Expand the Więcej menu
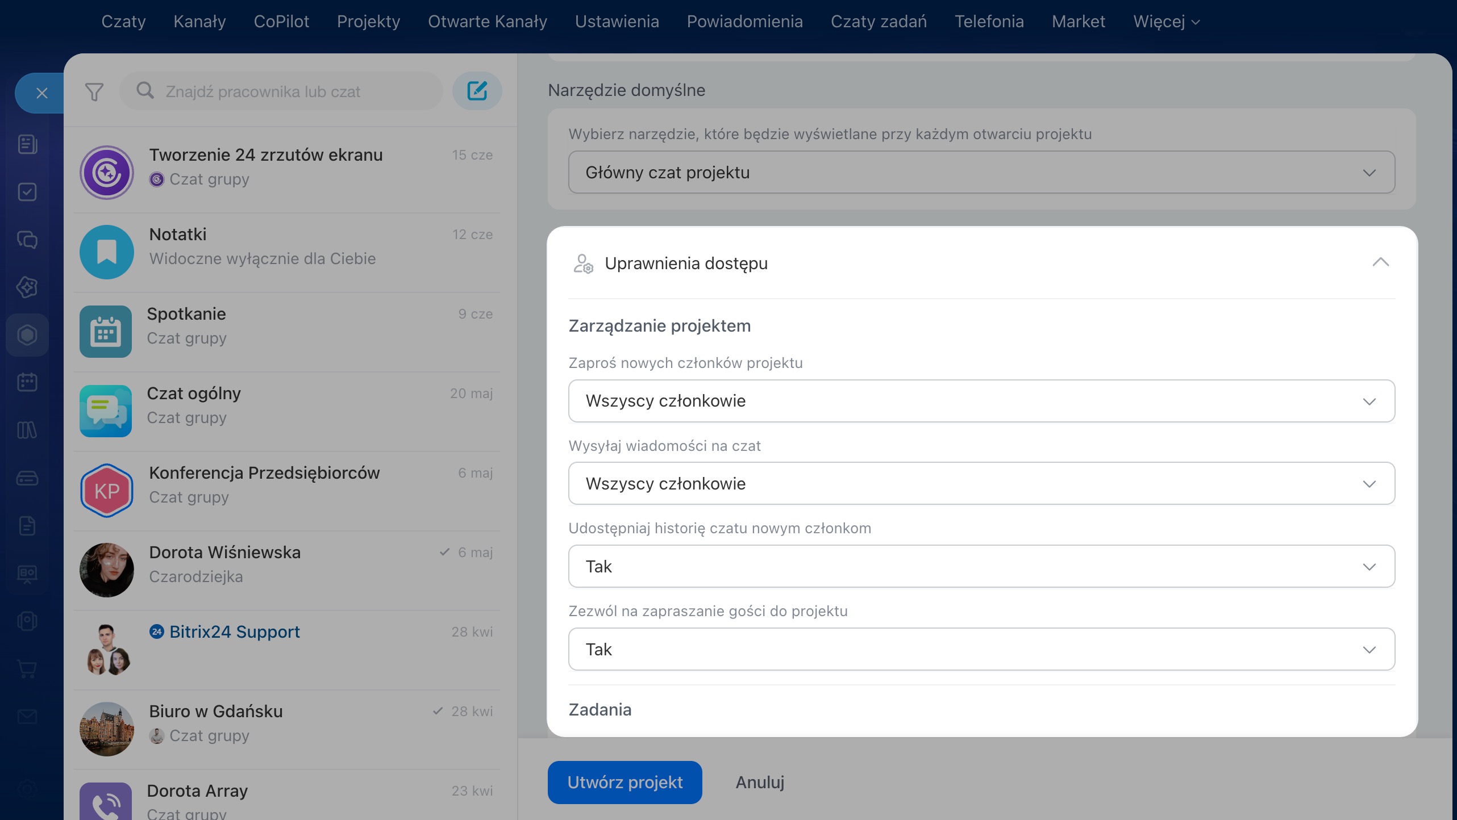Viewport: 1457px width, 820px height. click(x=1166, y=22)
